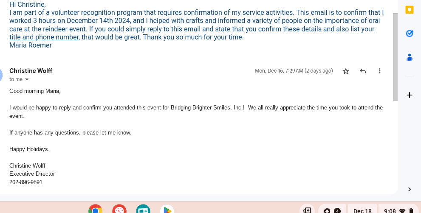Image resolution: width=421 pixels, height=213 pixels.
Task: Open calendar from Dec 18 date
Action: tap(362, 210)
